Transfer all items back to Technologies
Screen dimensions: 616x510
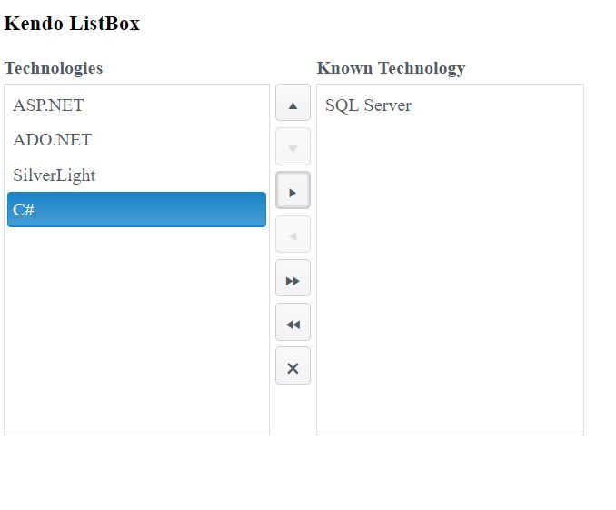293,323
